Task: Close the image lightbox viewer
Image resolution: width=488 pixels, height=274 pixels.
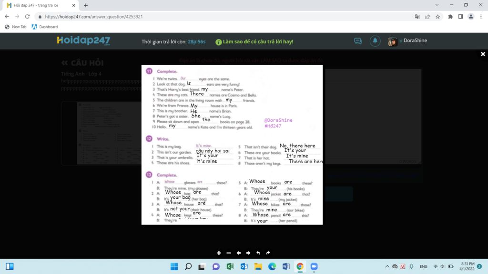Action: coord(483,54)
